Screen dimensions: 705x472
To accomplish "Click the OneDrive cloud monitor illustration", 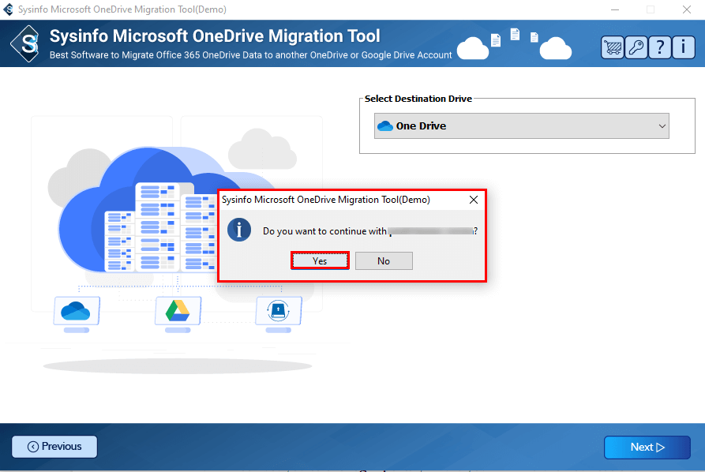I will [77, 314].
